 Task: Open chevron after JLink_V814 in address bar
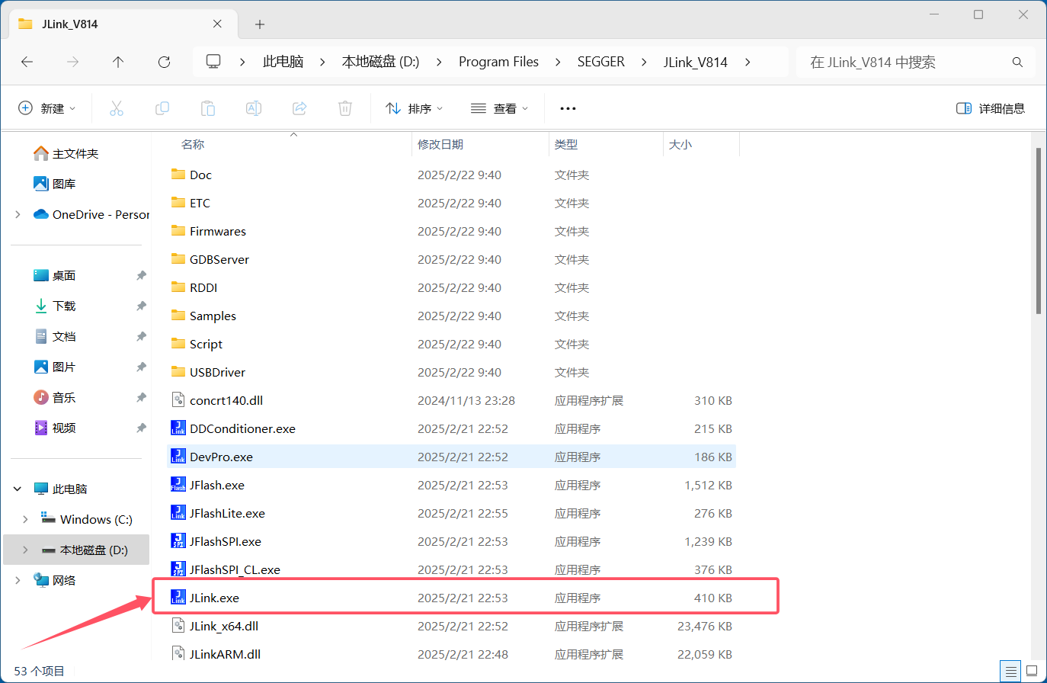pyautogui.click(x=748, y=62)
